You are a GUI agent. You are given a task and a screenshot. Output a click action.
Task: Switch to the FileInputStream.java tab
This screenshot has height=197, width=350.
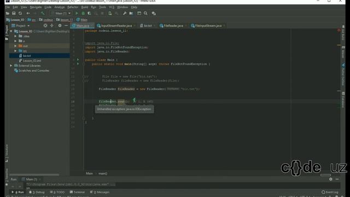pos(208,26)
